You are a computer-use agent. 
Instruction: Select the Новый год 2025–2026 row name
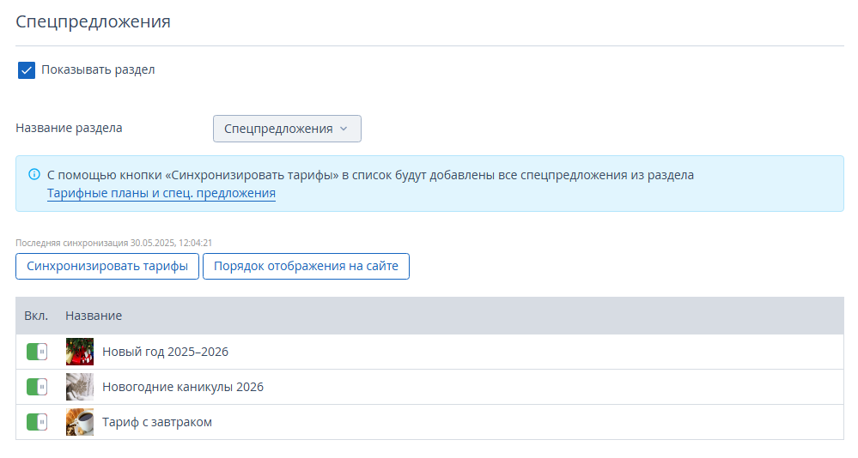click(165, 352)
